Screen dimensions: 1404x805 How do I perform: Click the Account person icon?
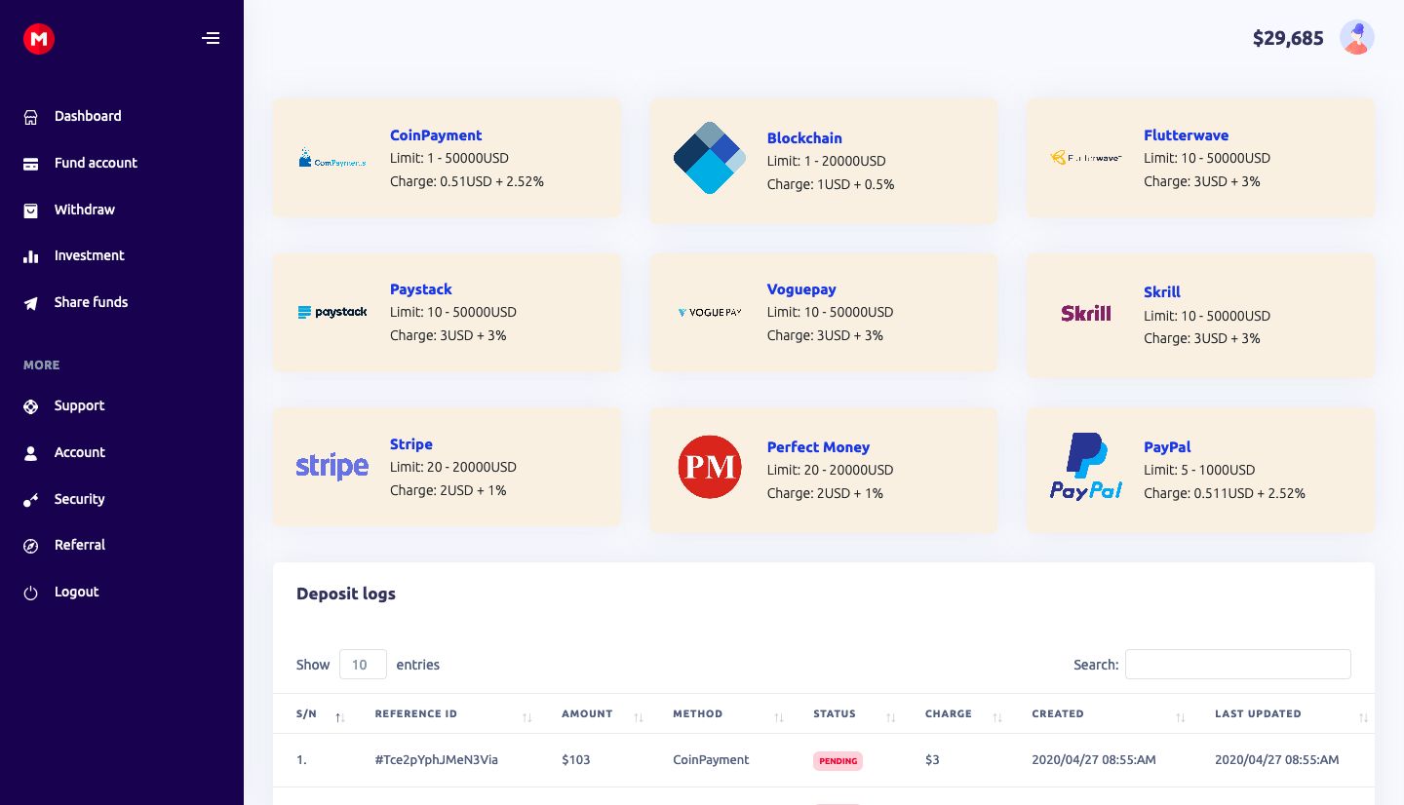point(31,453)
